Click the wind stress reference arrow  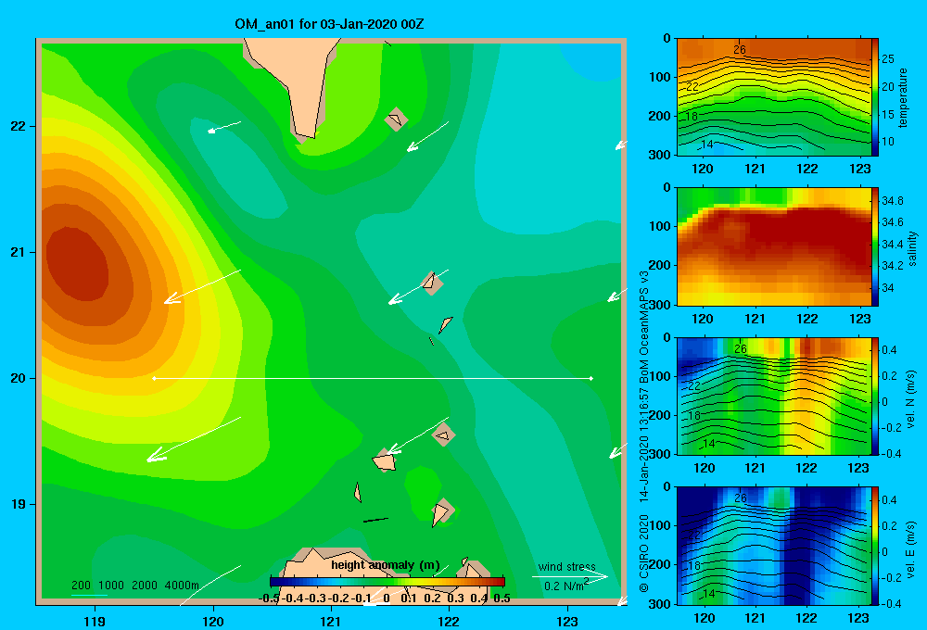click(x=570, y=576)
